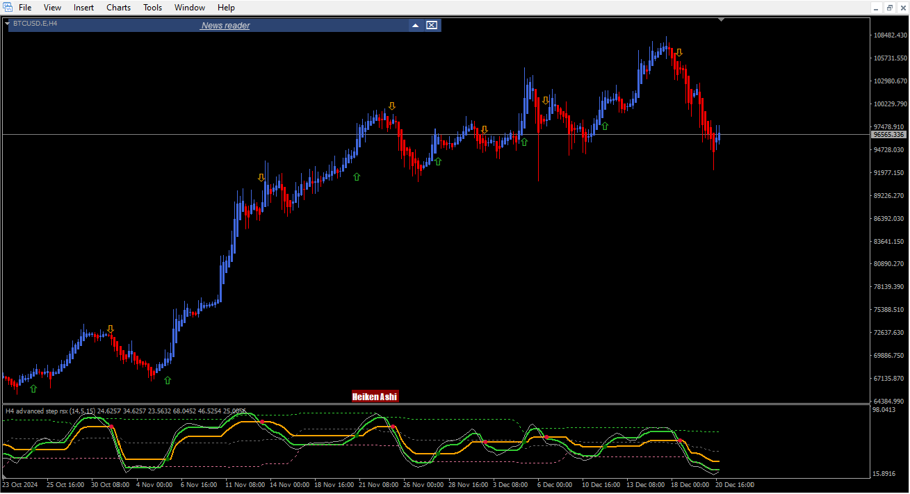Click the orange sell arrow above the highest peak
910x494 pixels.
679,52
